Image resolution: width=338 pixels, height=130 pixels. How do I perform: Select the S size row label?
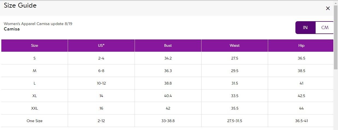[x=35, y=58]
